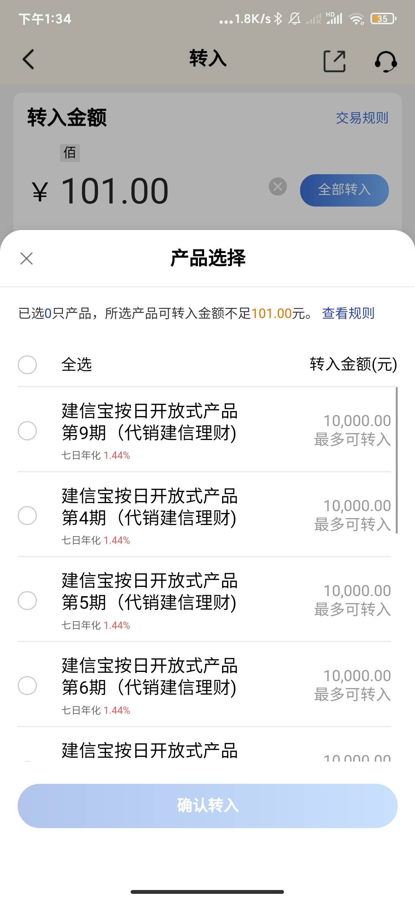
Task: Click the product list scrollbar
Action: click(397, 460)
